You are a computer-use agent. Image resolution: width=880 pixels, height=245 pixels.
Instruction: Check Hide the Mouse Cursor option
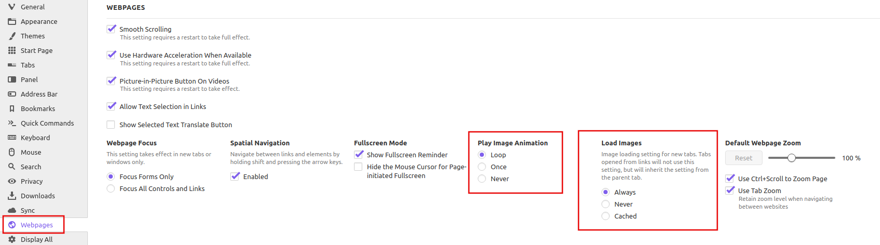click(x=358, y=167)
